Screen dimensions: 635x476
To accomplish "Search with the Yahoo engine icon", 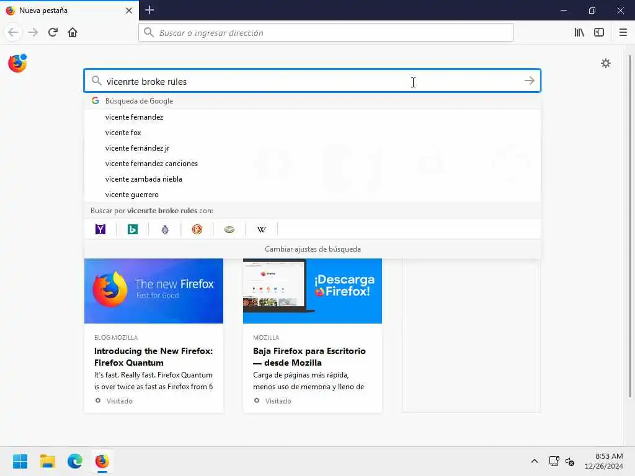I will pos(100,229).
